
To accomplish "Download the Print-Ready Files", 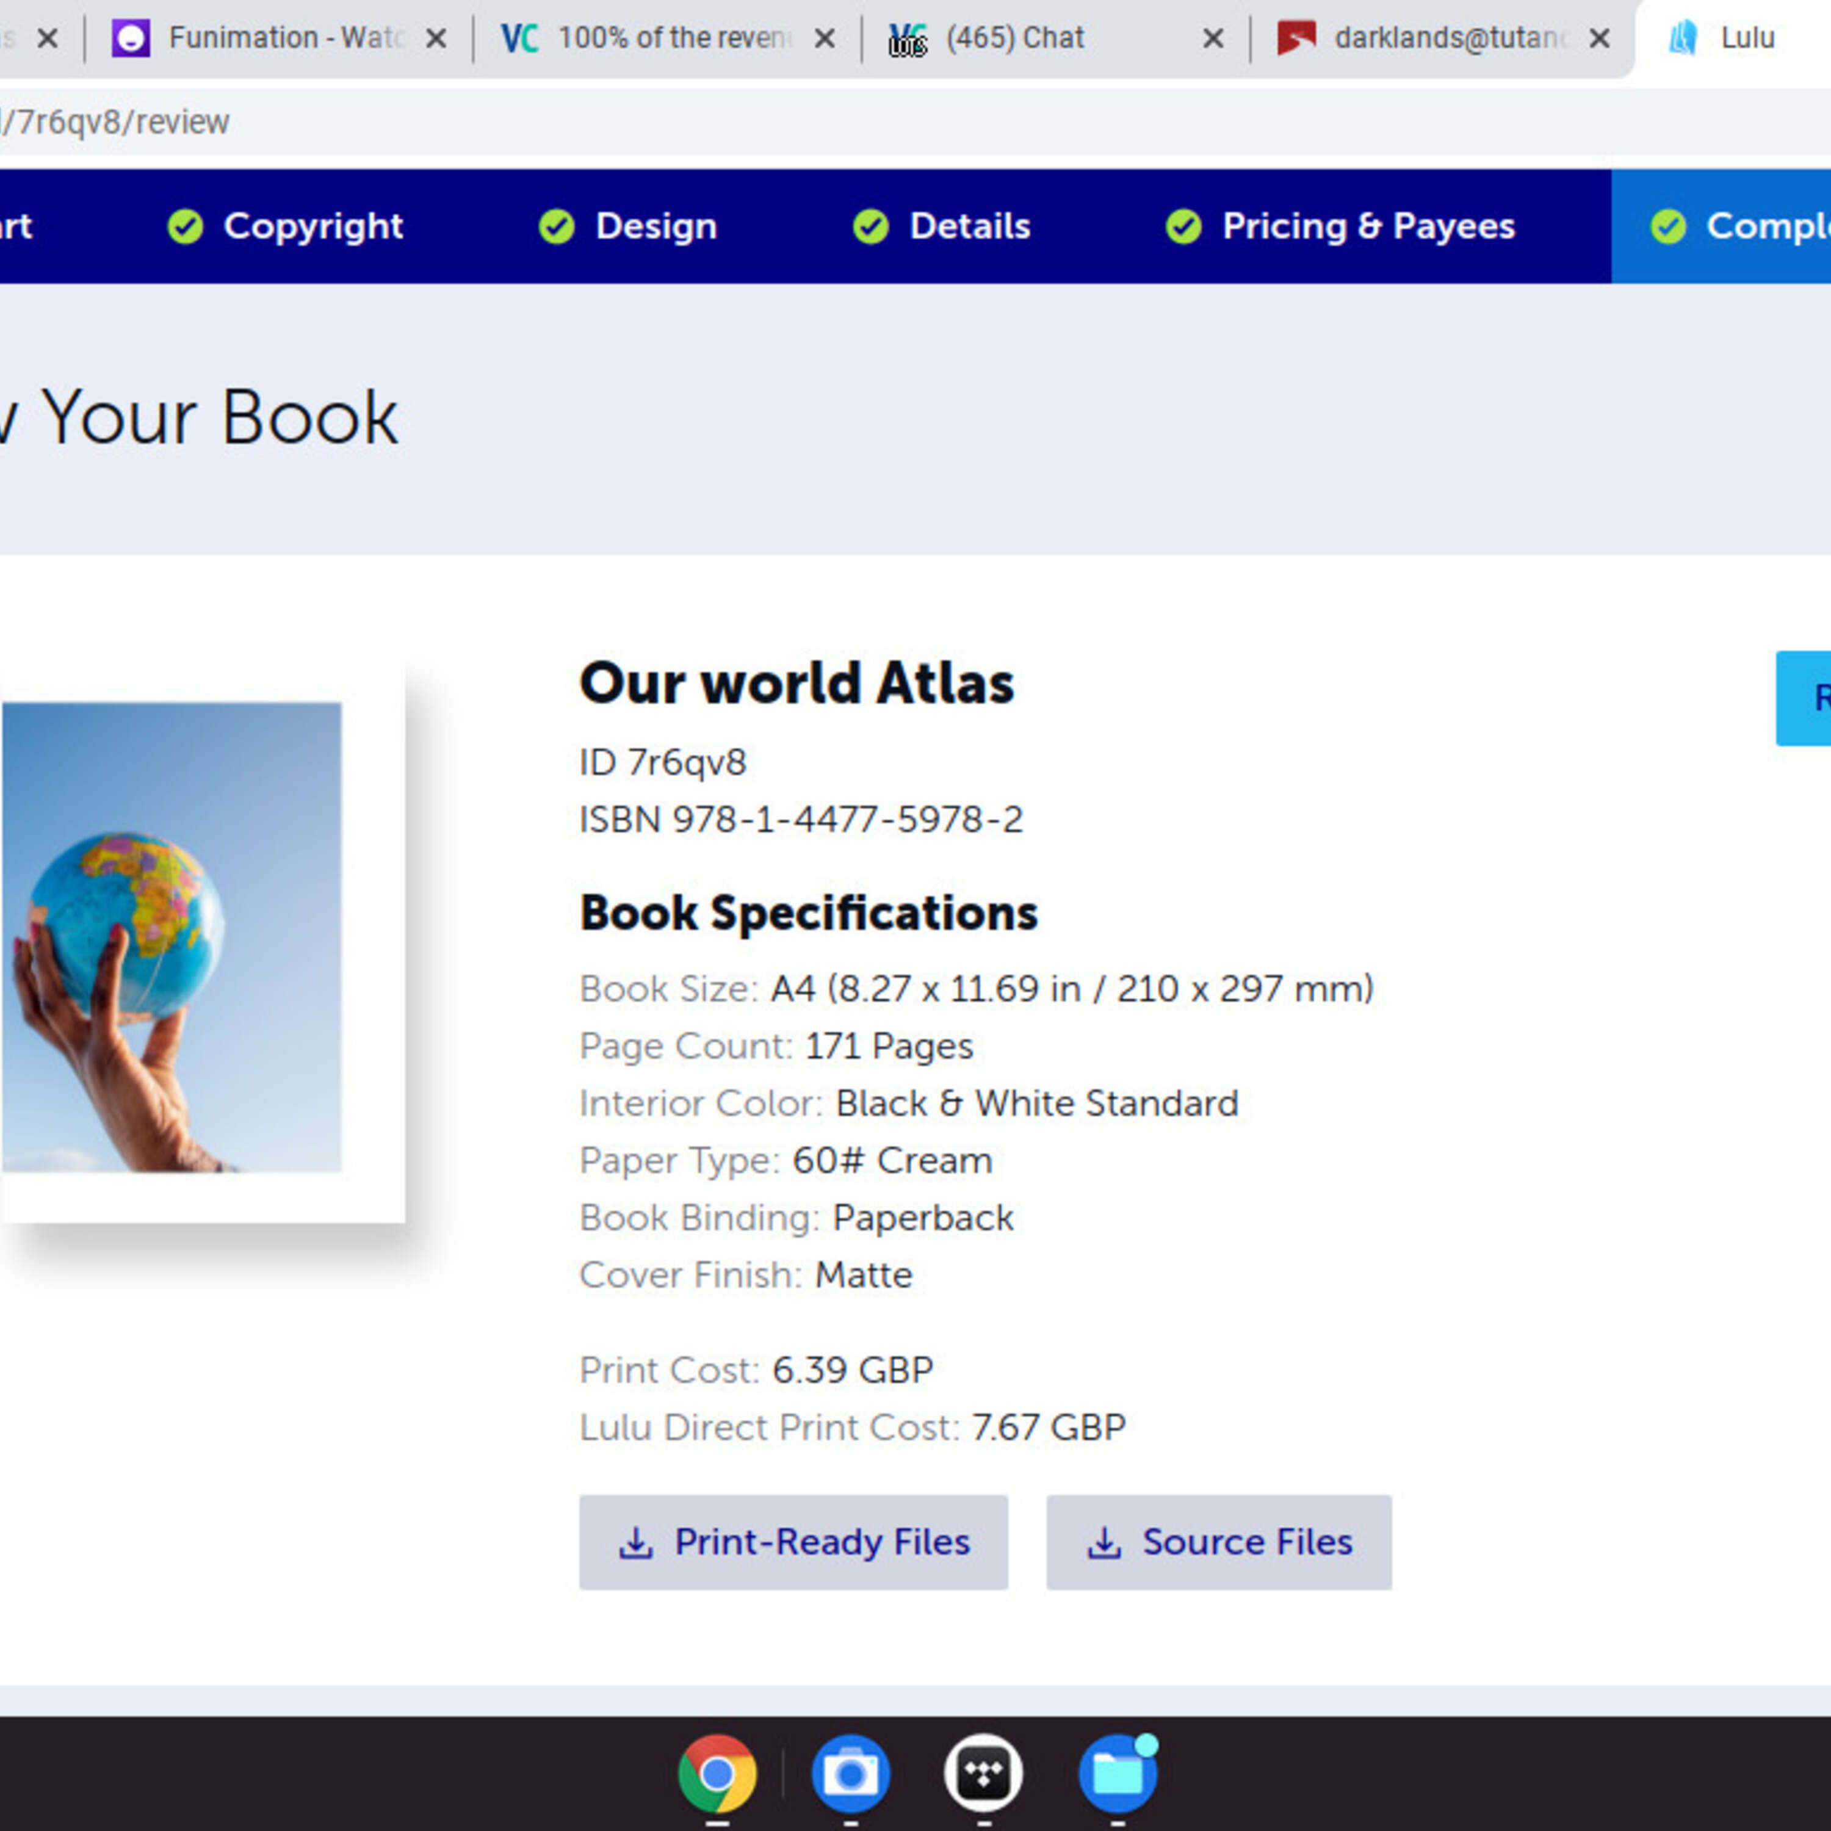I will [x=793, y=1543].
